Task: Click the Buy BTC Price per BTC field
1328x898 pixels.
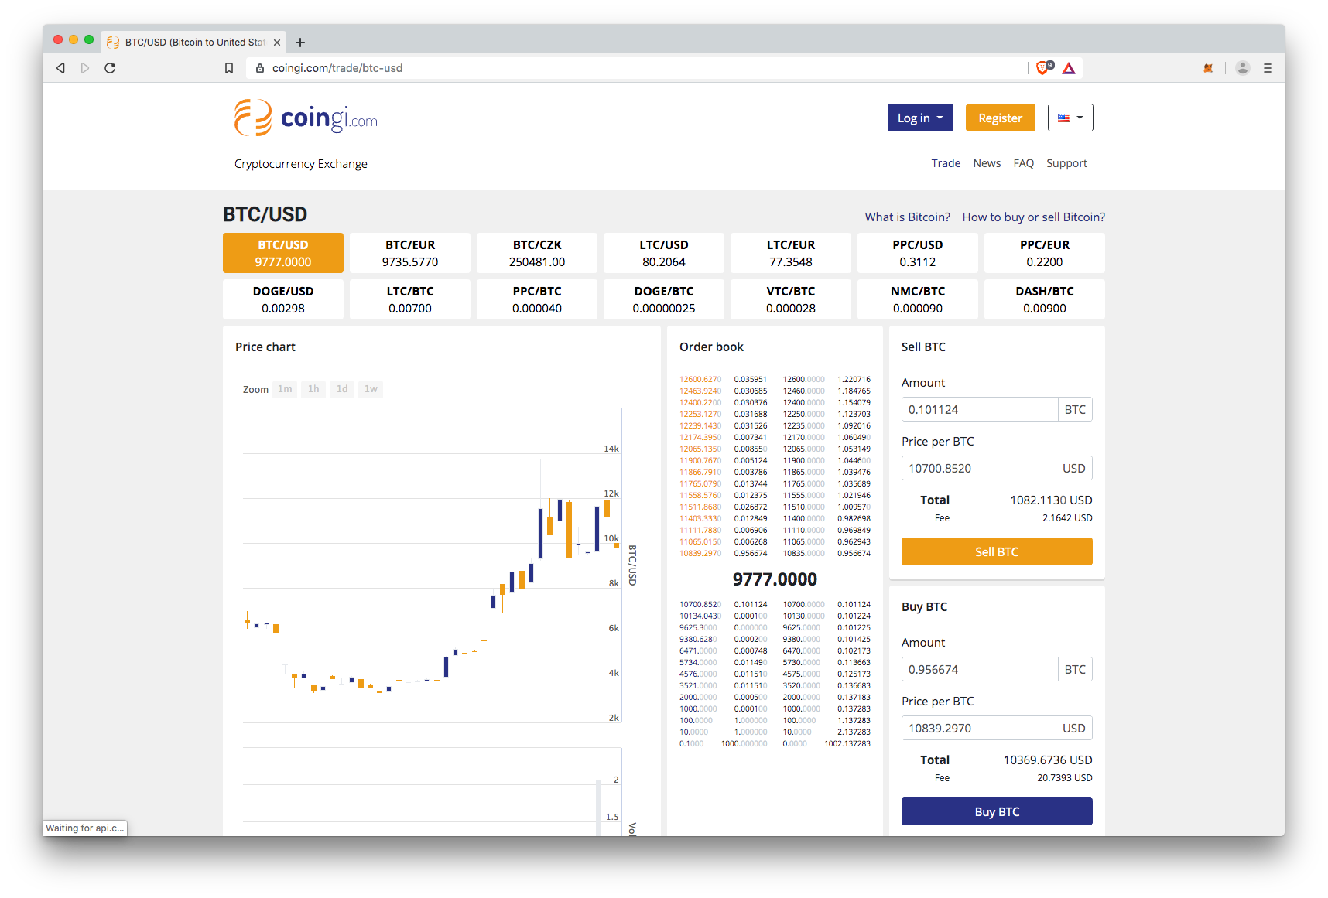Action: coord(978,728)
